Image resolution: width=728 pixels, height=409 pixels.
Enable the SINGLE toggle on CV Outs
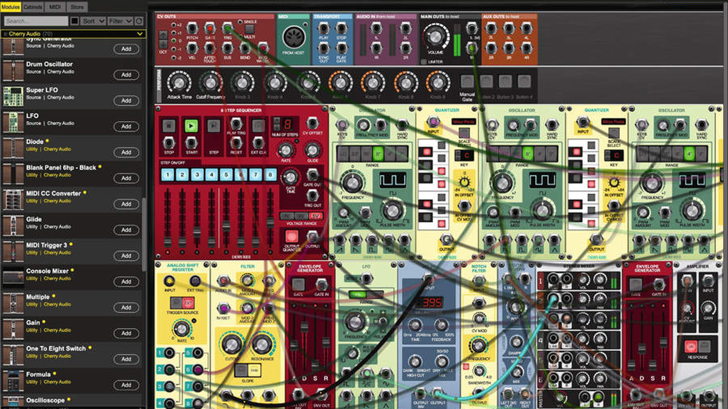[240, 22]
